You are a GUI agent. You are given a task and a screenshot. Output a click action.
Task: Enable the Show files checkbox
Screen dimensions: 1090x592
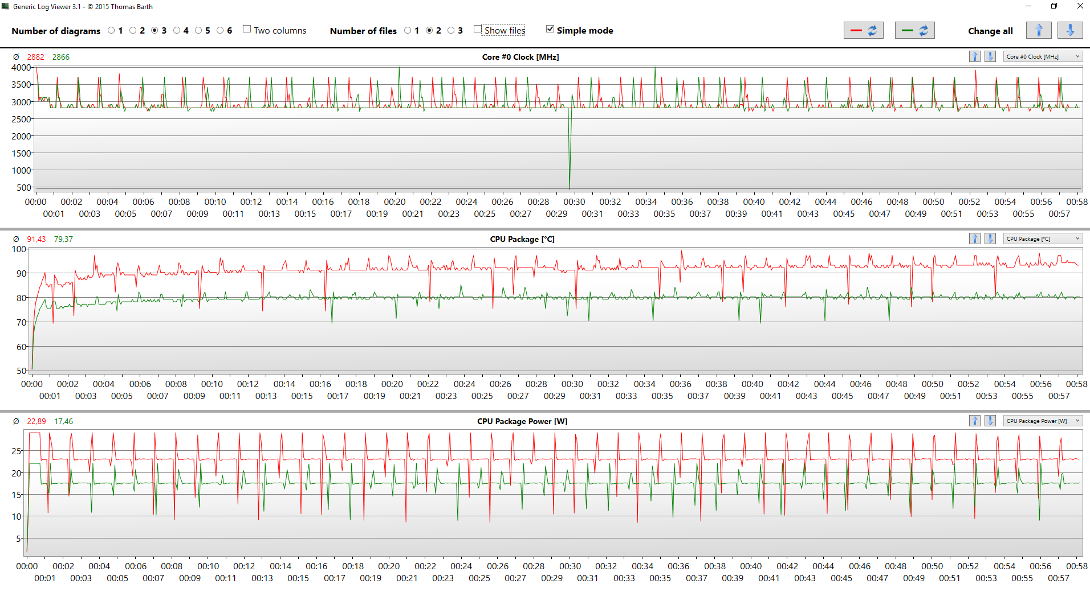click(478, 30)
